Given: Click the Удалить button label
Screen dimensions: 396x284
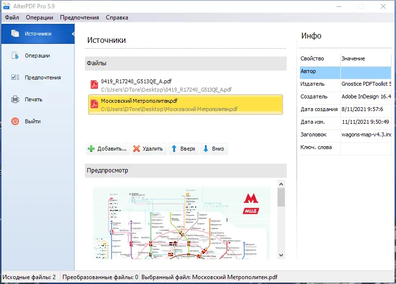Looking at the screenshot, I should tap(153, 149).
